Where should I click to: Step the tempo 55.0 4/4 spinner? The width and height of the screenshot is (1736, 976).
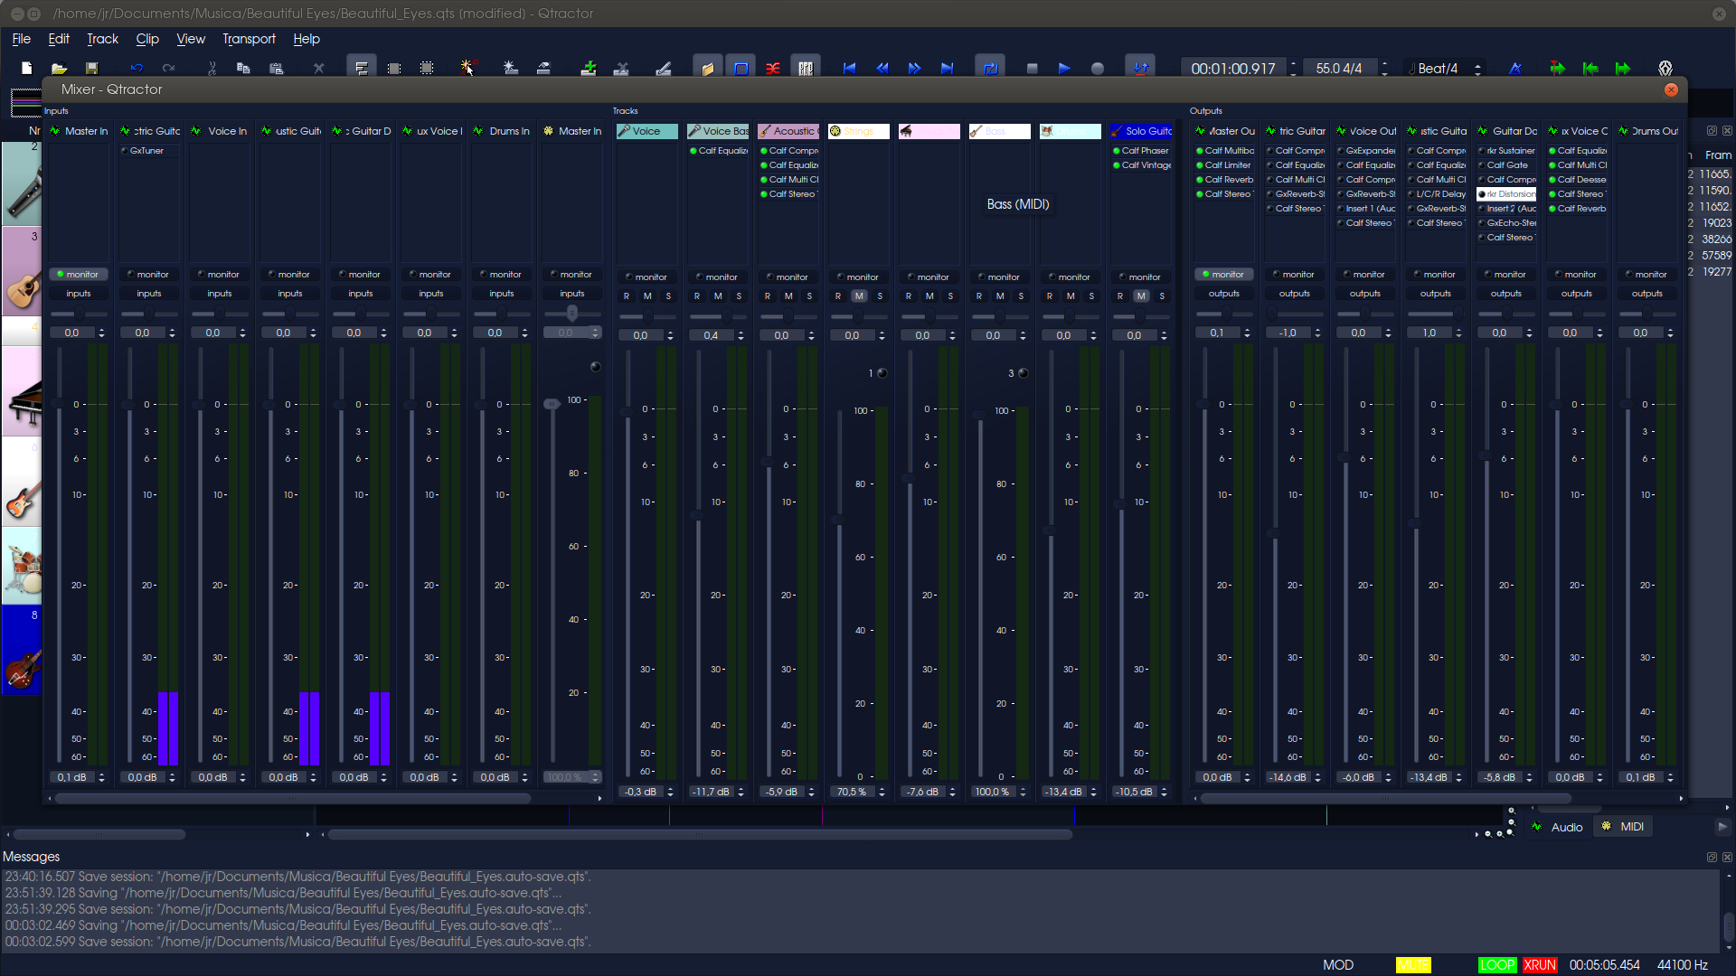tap(1384, 69)
